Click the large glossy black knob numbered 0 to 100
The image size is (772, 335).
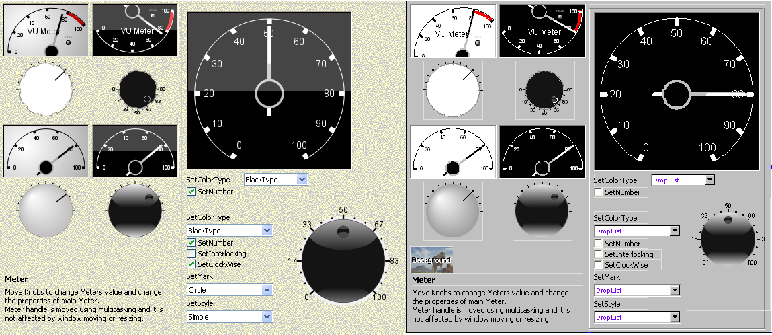click(x=343, y=259)
